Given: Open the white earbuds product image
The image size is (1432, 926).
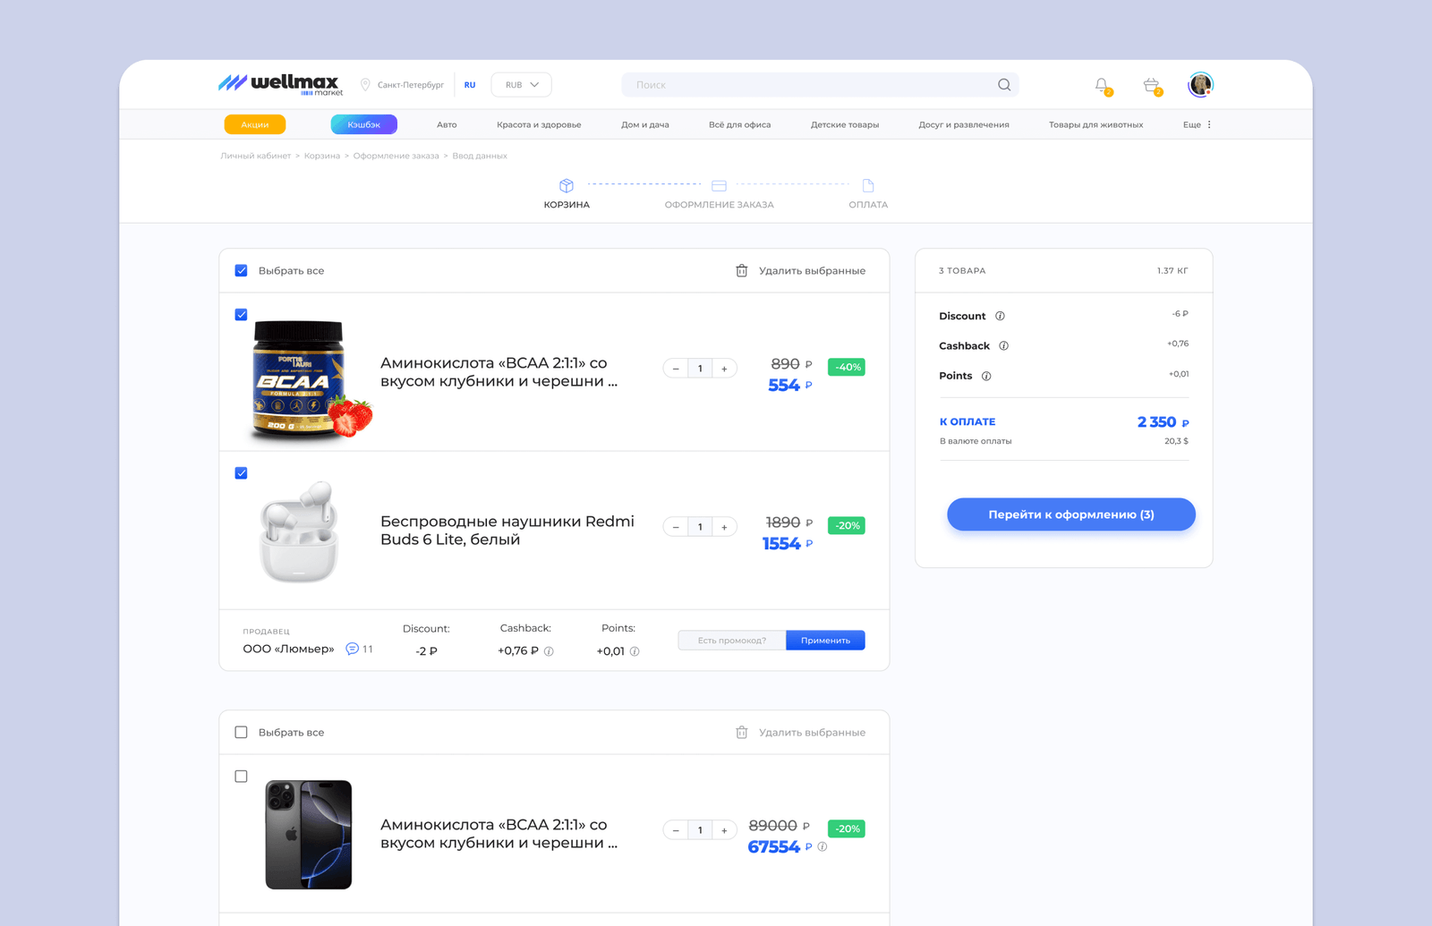Looking at the screenshot, I should (x=299, y=531).
